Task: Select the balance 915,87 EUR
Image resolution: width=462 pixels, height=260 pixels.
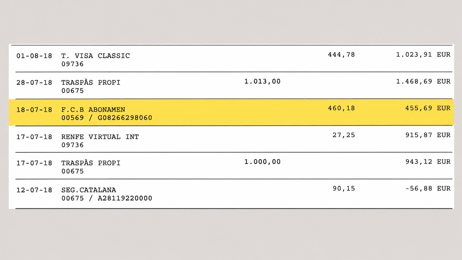Action: pos(428,135)
